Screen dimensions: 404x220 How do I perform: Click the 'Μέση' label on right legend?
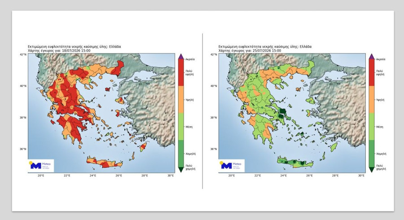pyautogui.click(x=380, y=127)
